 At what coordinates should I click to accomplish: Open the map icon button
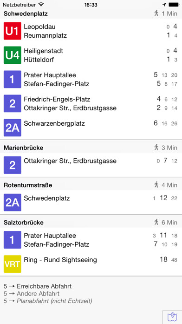(x=172, y=317)
